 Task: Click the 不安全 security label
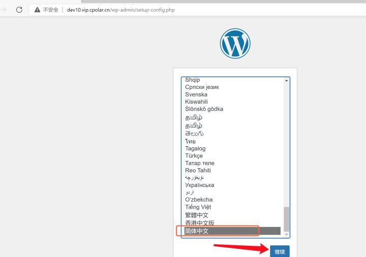[51, 10]
